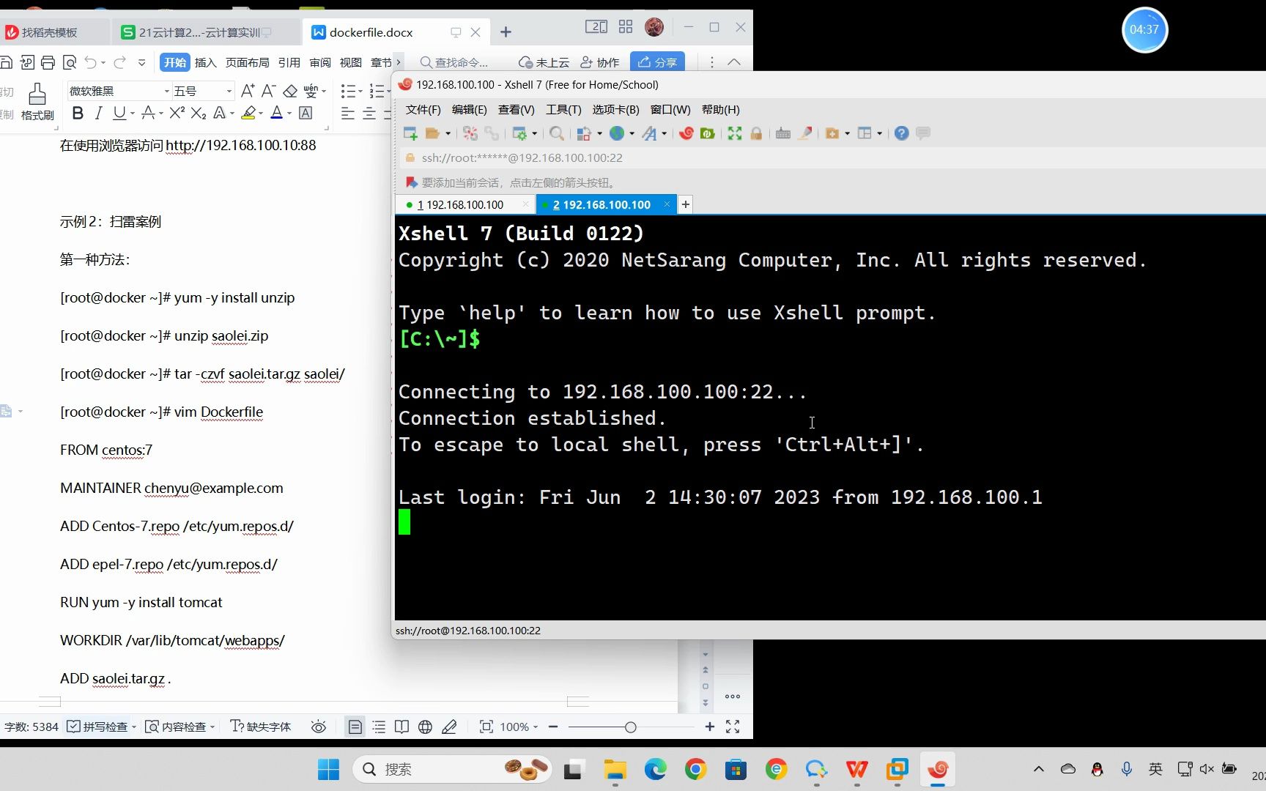The height and width of the screenshot is (791, 1266).
Task: Click the Find icon in Xshell toolbar
Action: pos(557,133)
